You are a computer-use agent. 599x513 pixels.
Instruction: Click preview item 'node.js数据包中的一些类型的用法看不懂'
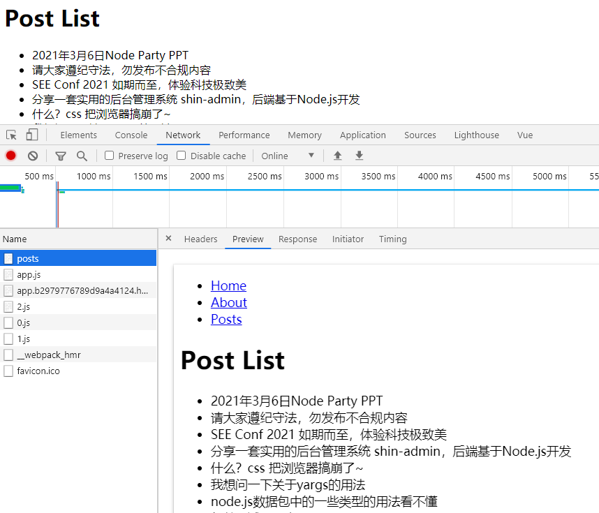324,502
